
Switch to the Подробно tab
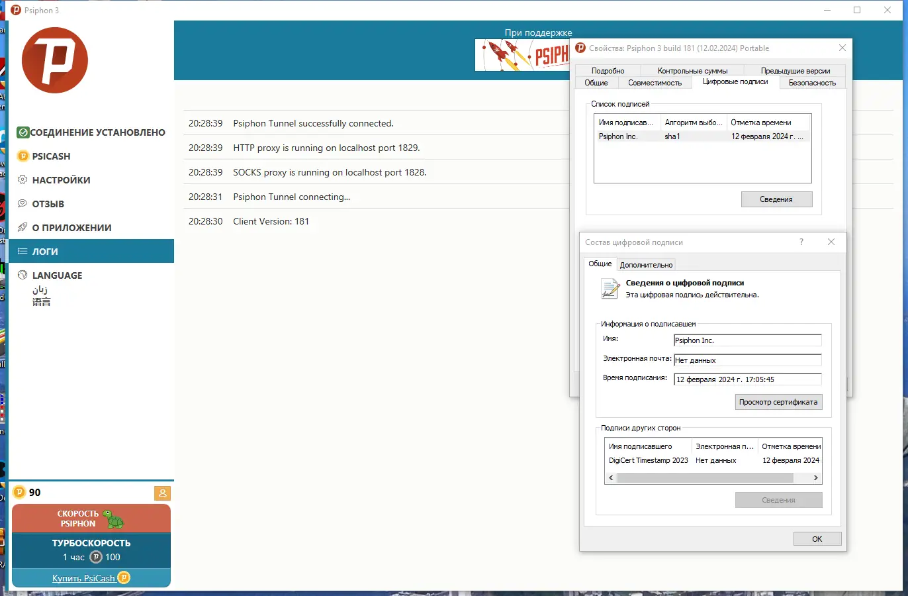click(608, 71)
